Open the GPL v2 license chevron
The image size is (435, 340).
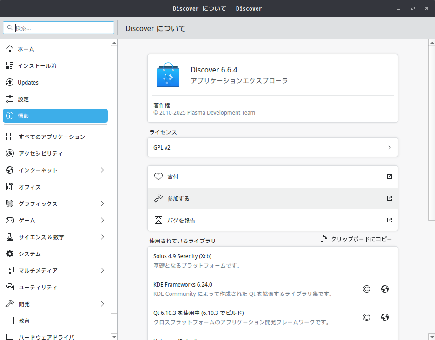(x=389, y=147)
